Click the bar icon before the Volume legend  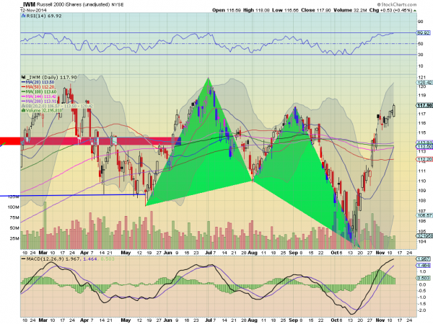tap(24, 110)
